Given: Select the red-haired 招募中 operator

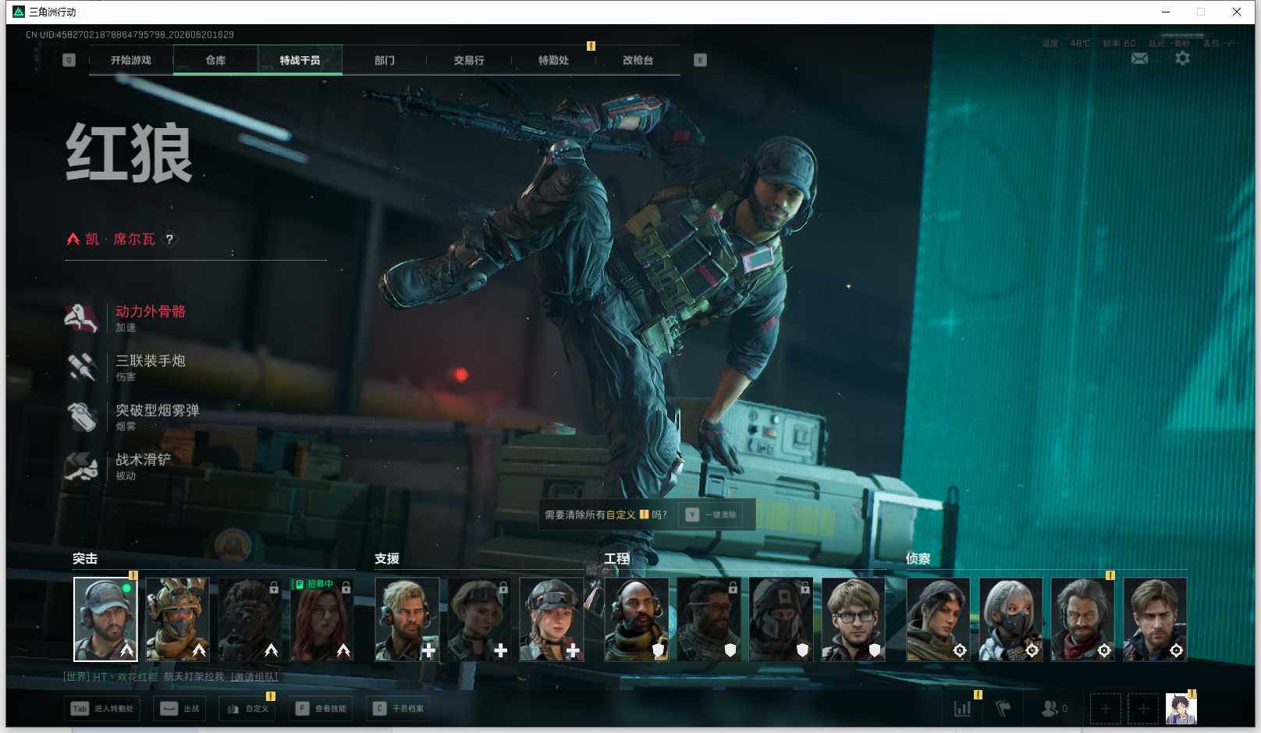Looking at the screenshot, I should [x=321, y=619].
